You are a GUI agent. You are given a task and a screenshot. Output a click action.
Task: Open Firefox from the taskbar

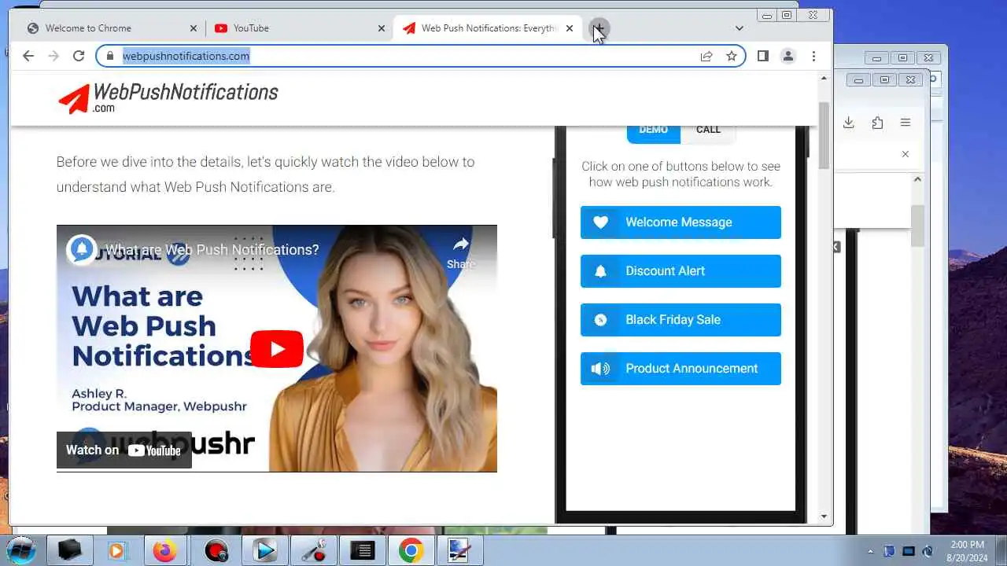(x=165, y=551)
